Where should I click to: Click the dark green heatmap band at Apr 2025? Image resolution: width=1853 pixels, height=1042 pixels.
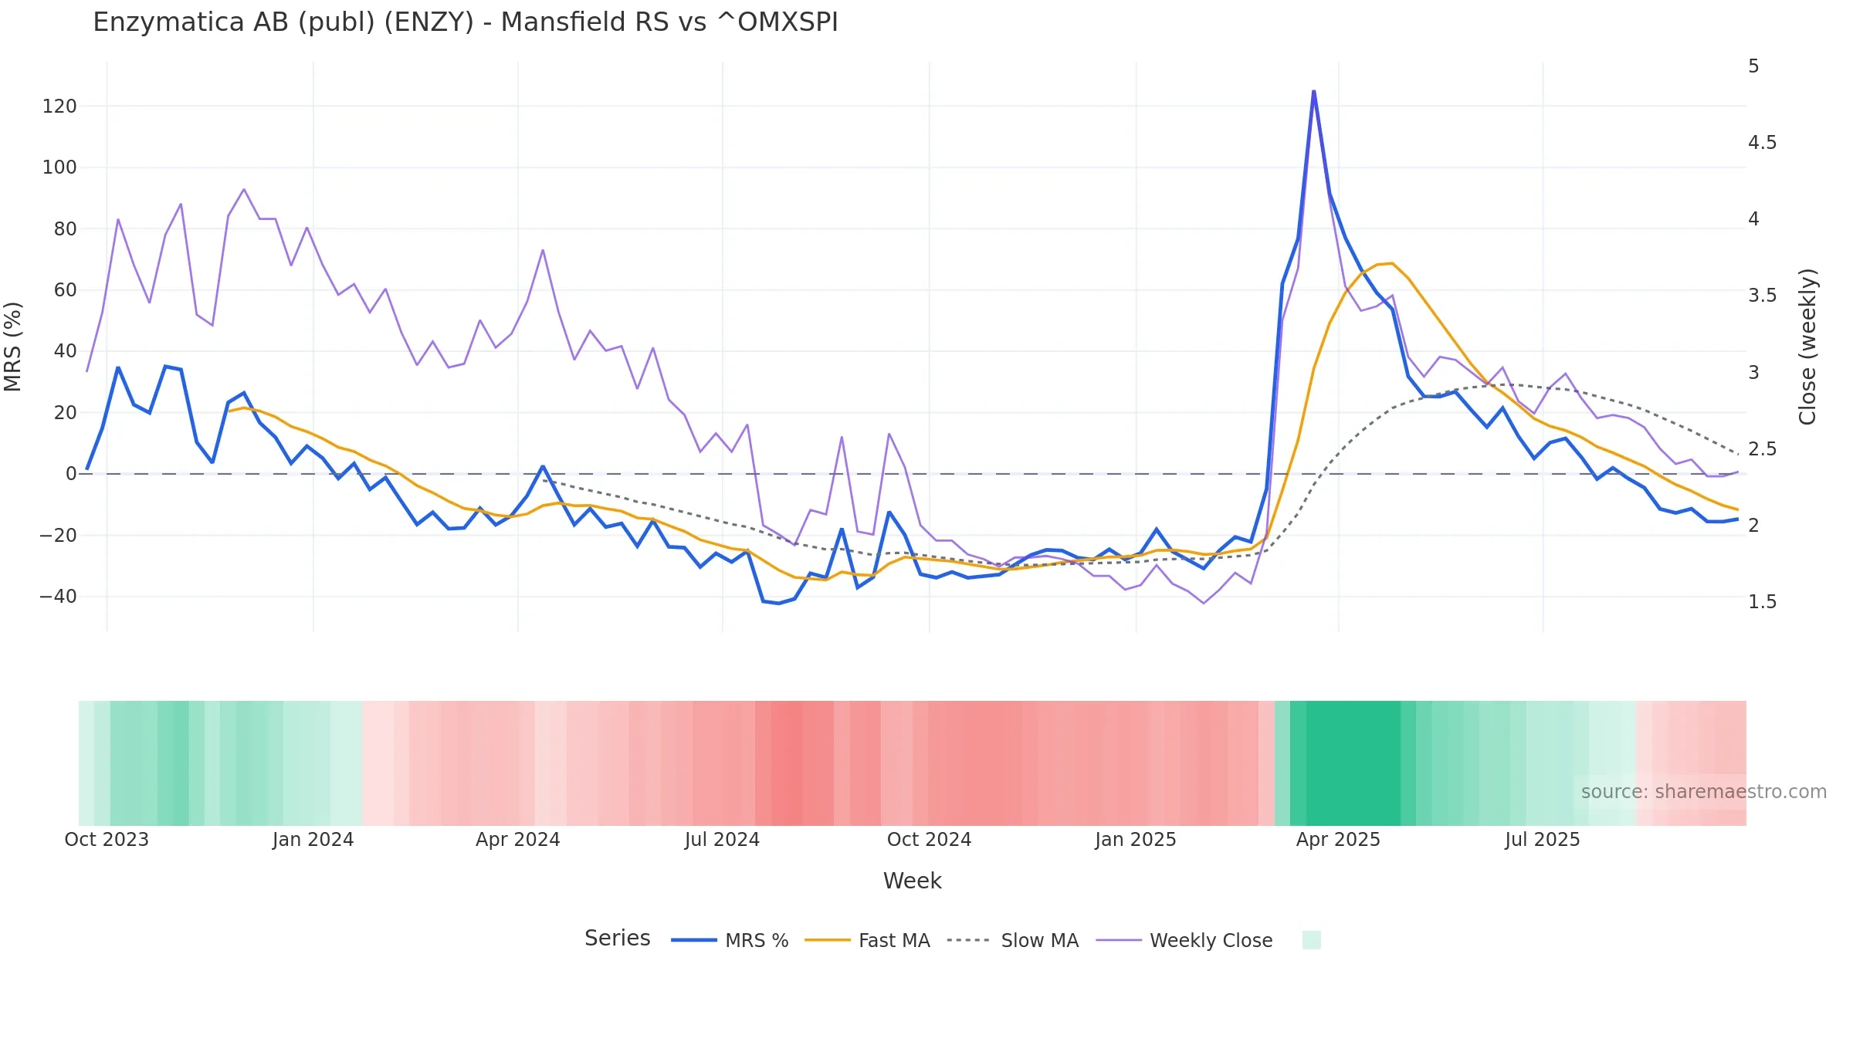[1353, 763]
